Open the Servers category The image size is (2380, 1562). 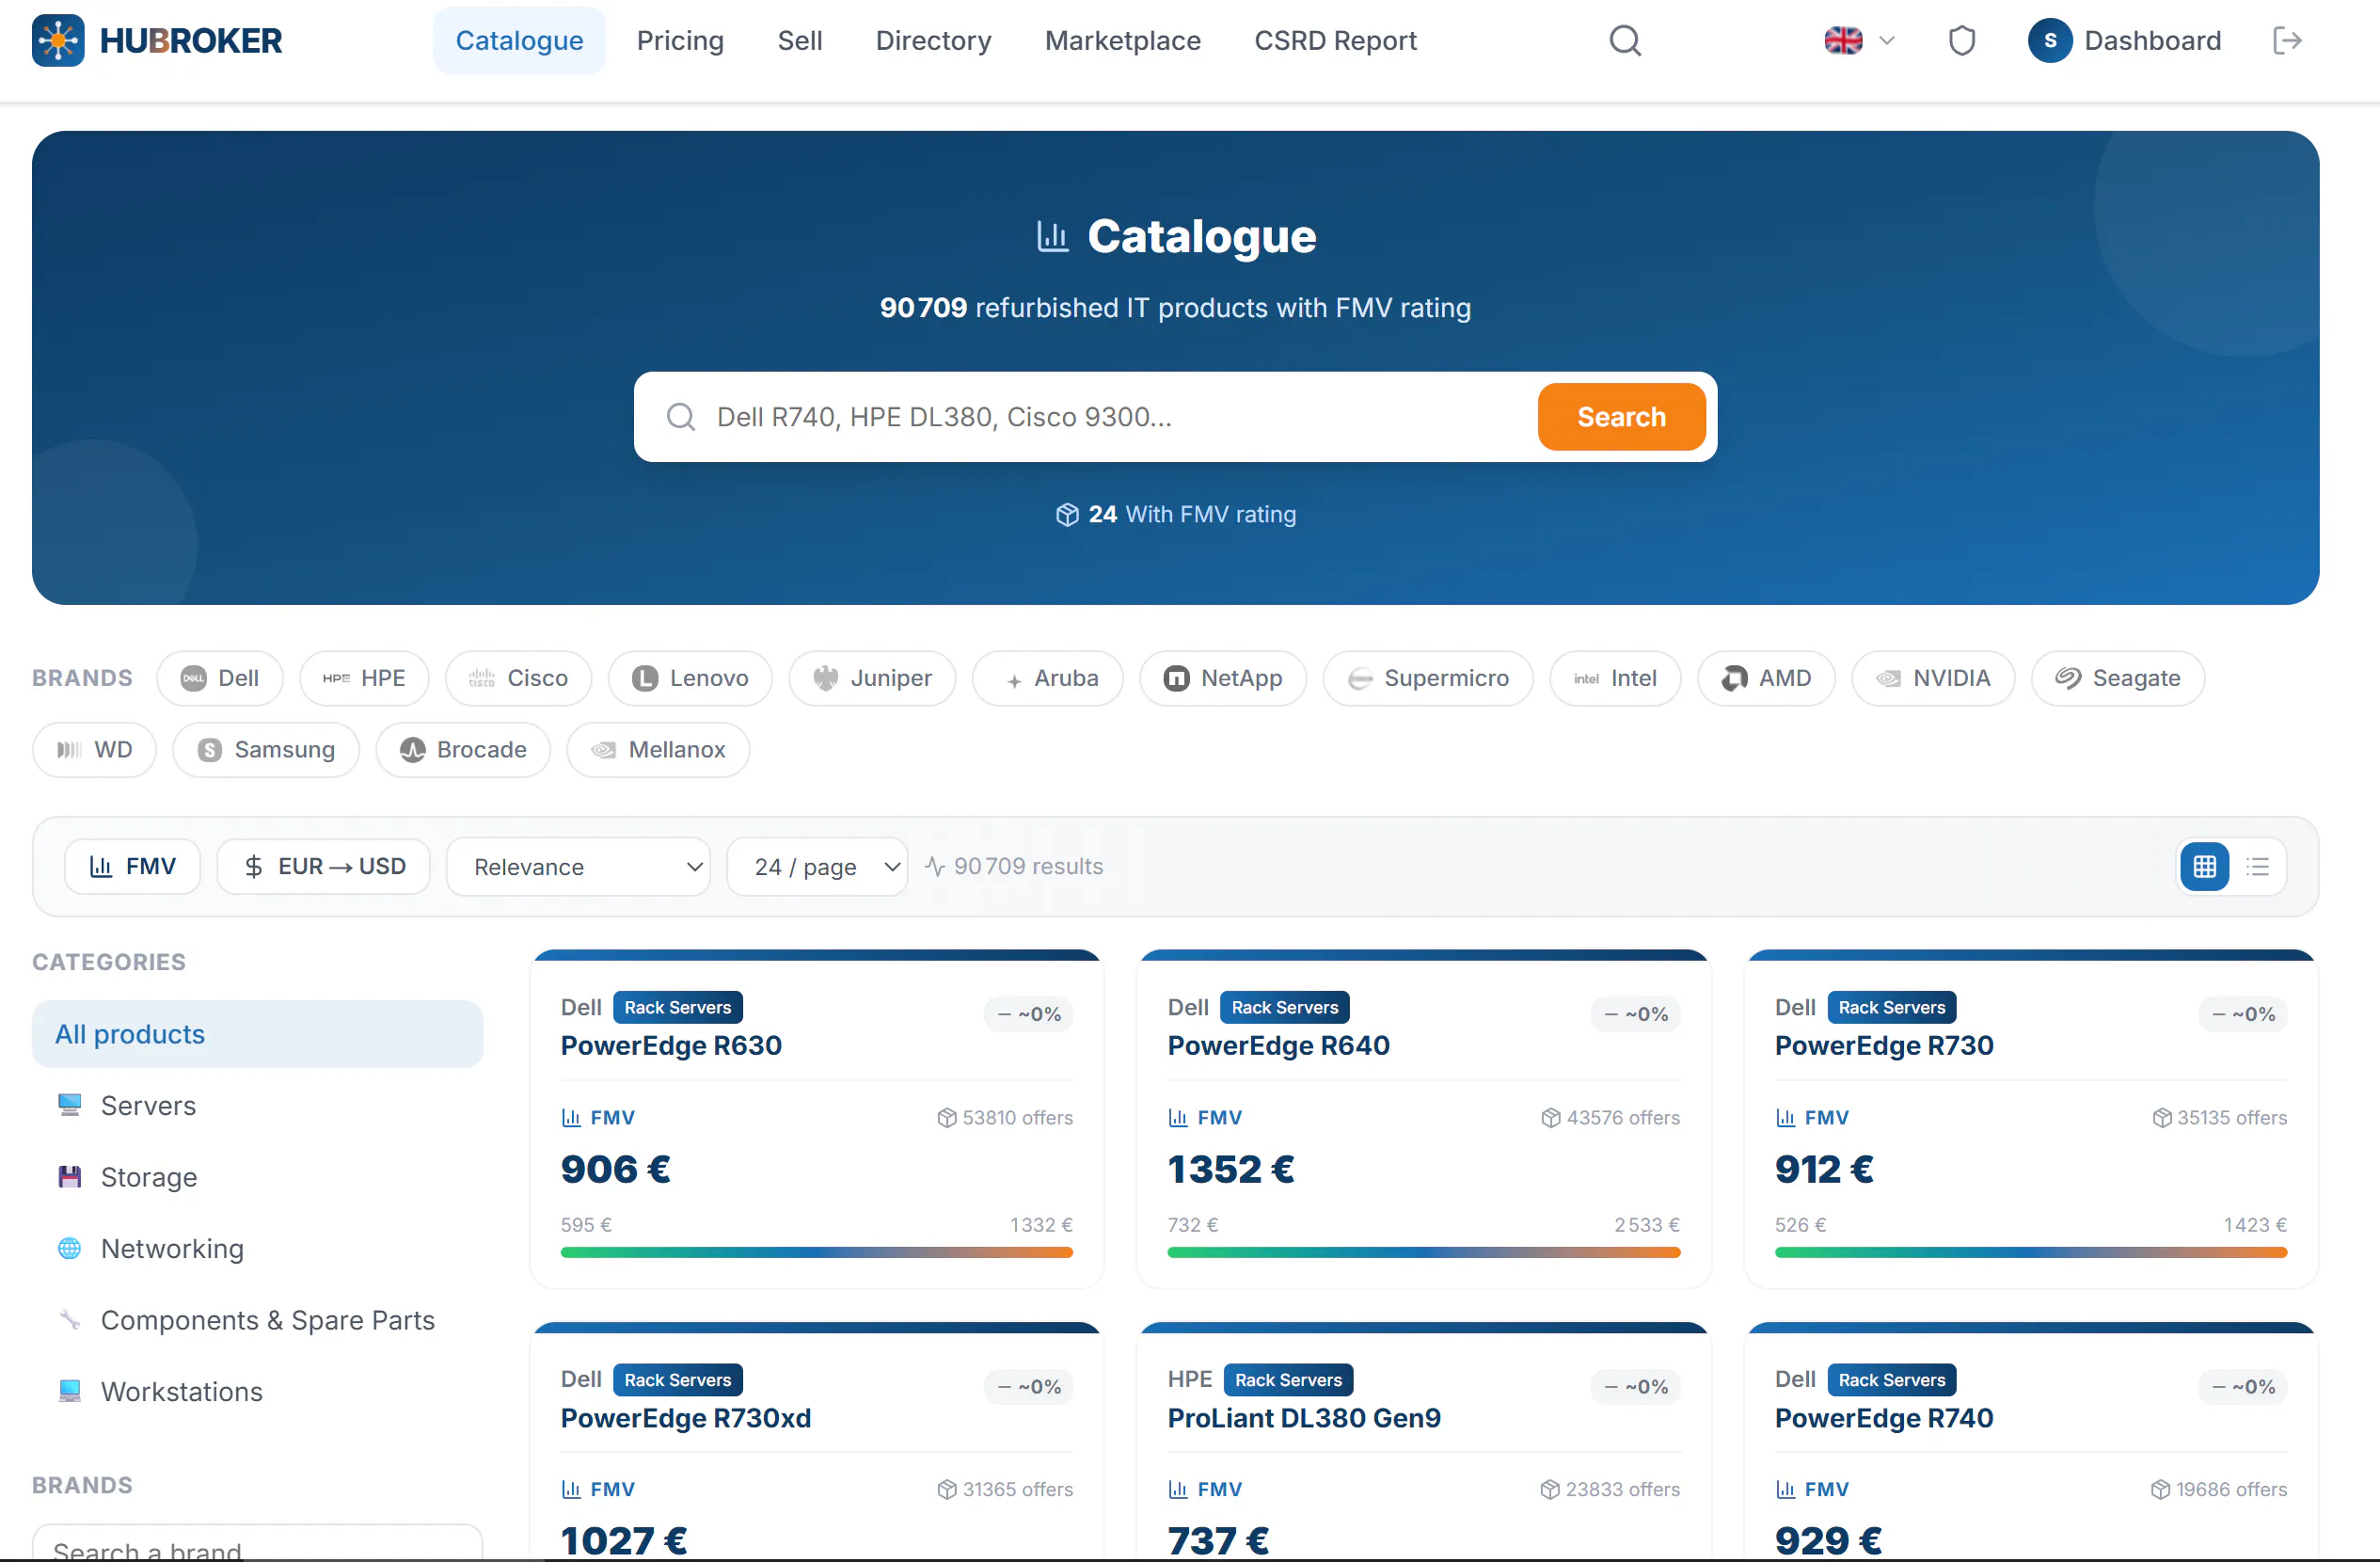click(257, 1106)
